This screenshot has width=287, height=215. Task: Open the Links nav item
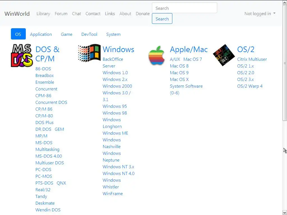[110, 13]
